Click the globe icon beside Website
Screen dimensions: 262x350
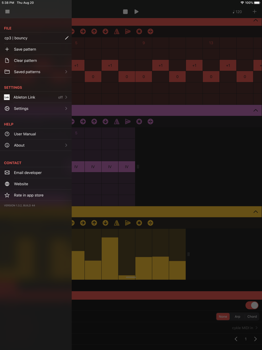[x=7, y=184]
